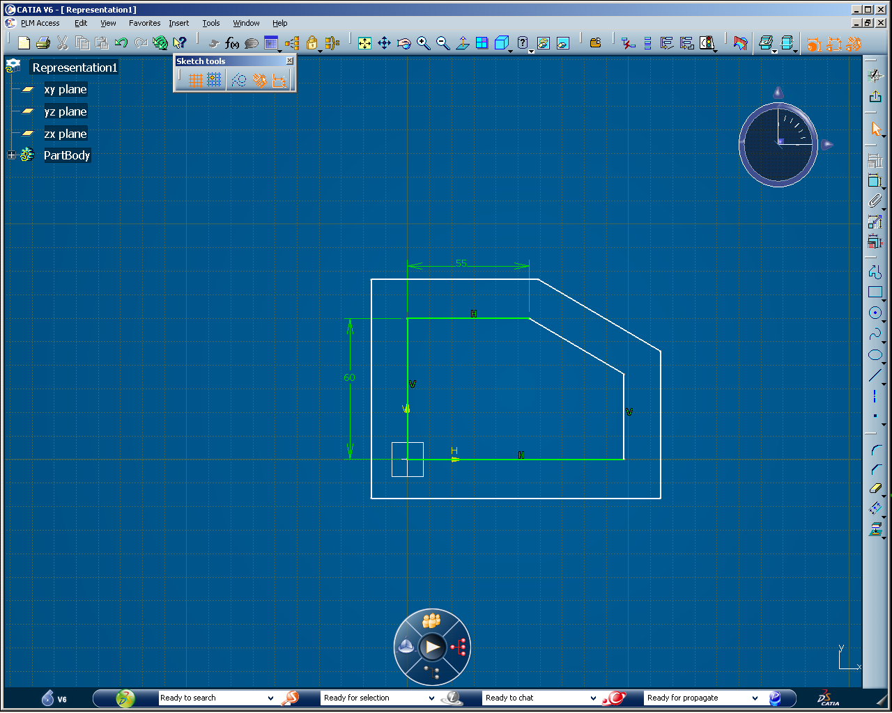The image size is (892, 713).
Task: Click the Undo arrow icon
Action: click(121, 43)
